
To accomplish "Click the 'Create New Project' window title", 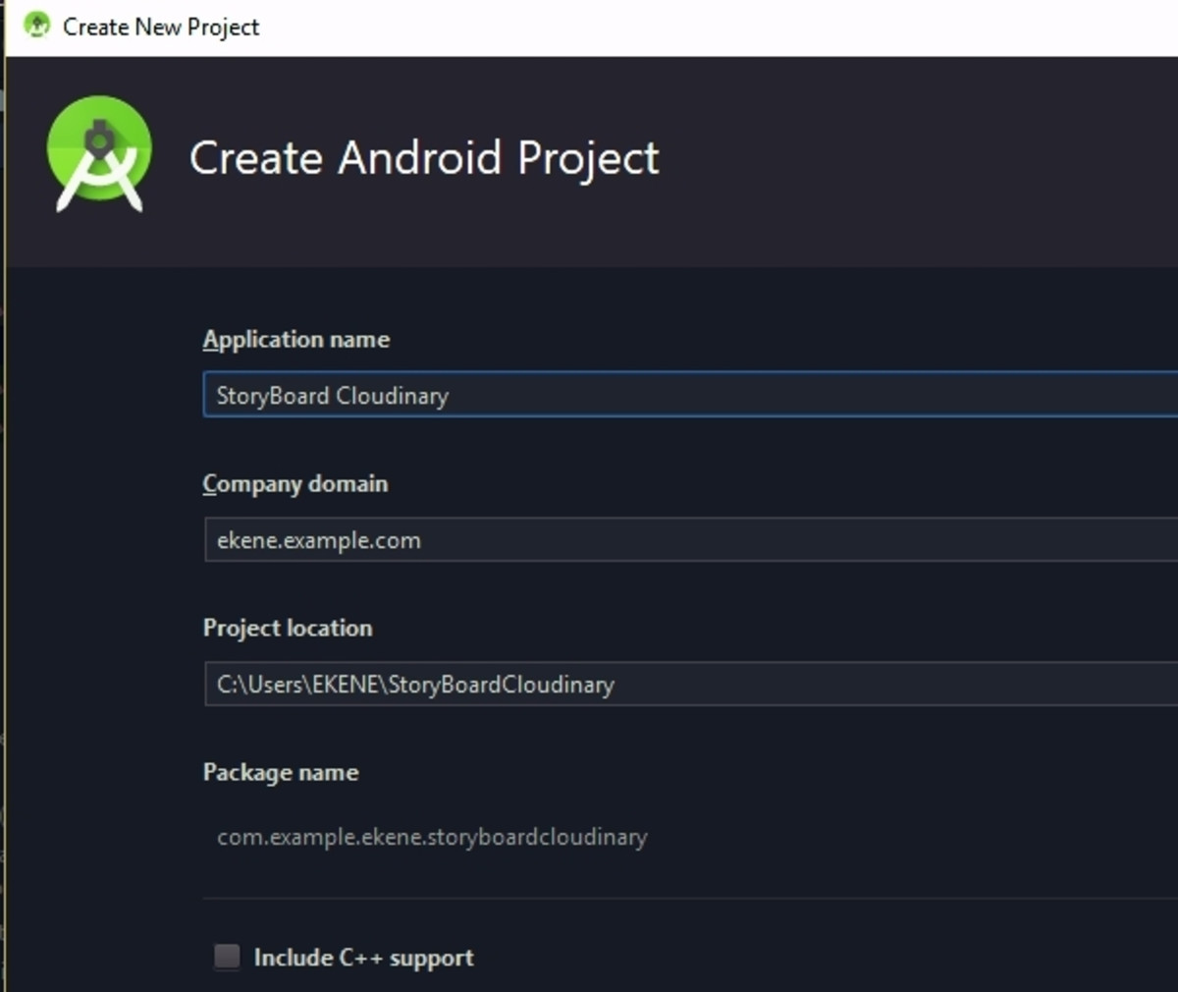I will click(161, 27).
